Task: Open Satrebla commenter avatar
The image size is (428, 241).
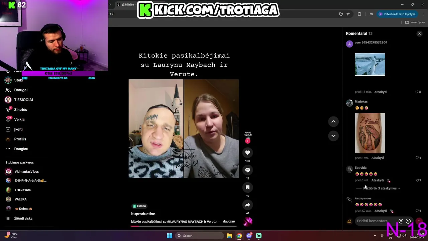Action: click(x=349, y=169)
